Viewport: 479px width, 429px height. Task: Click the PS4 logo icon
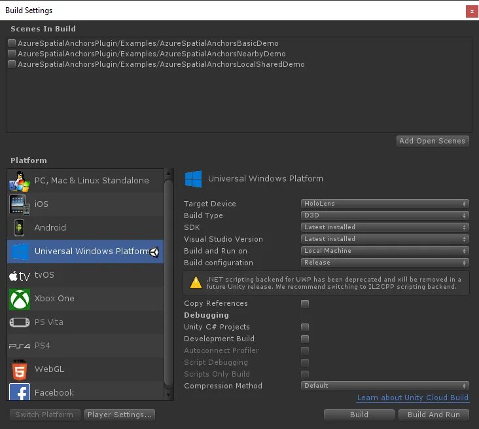[x=20, y=346]
